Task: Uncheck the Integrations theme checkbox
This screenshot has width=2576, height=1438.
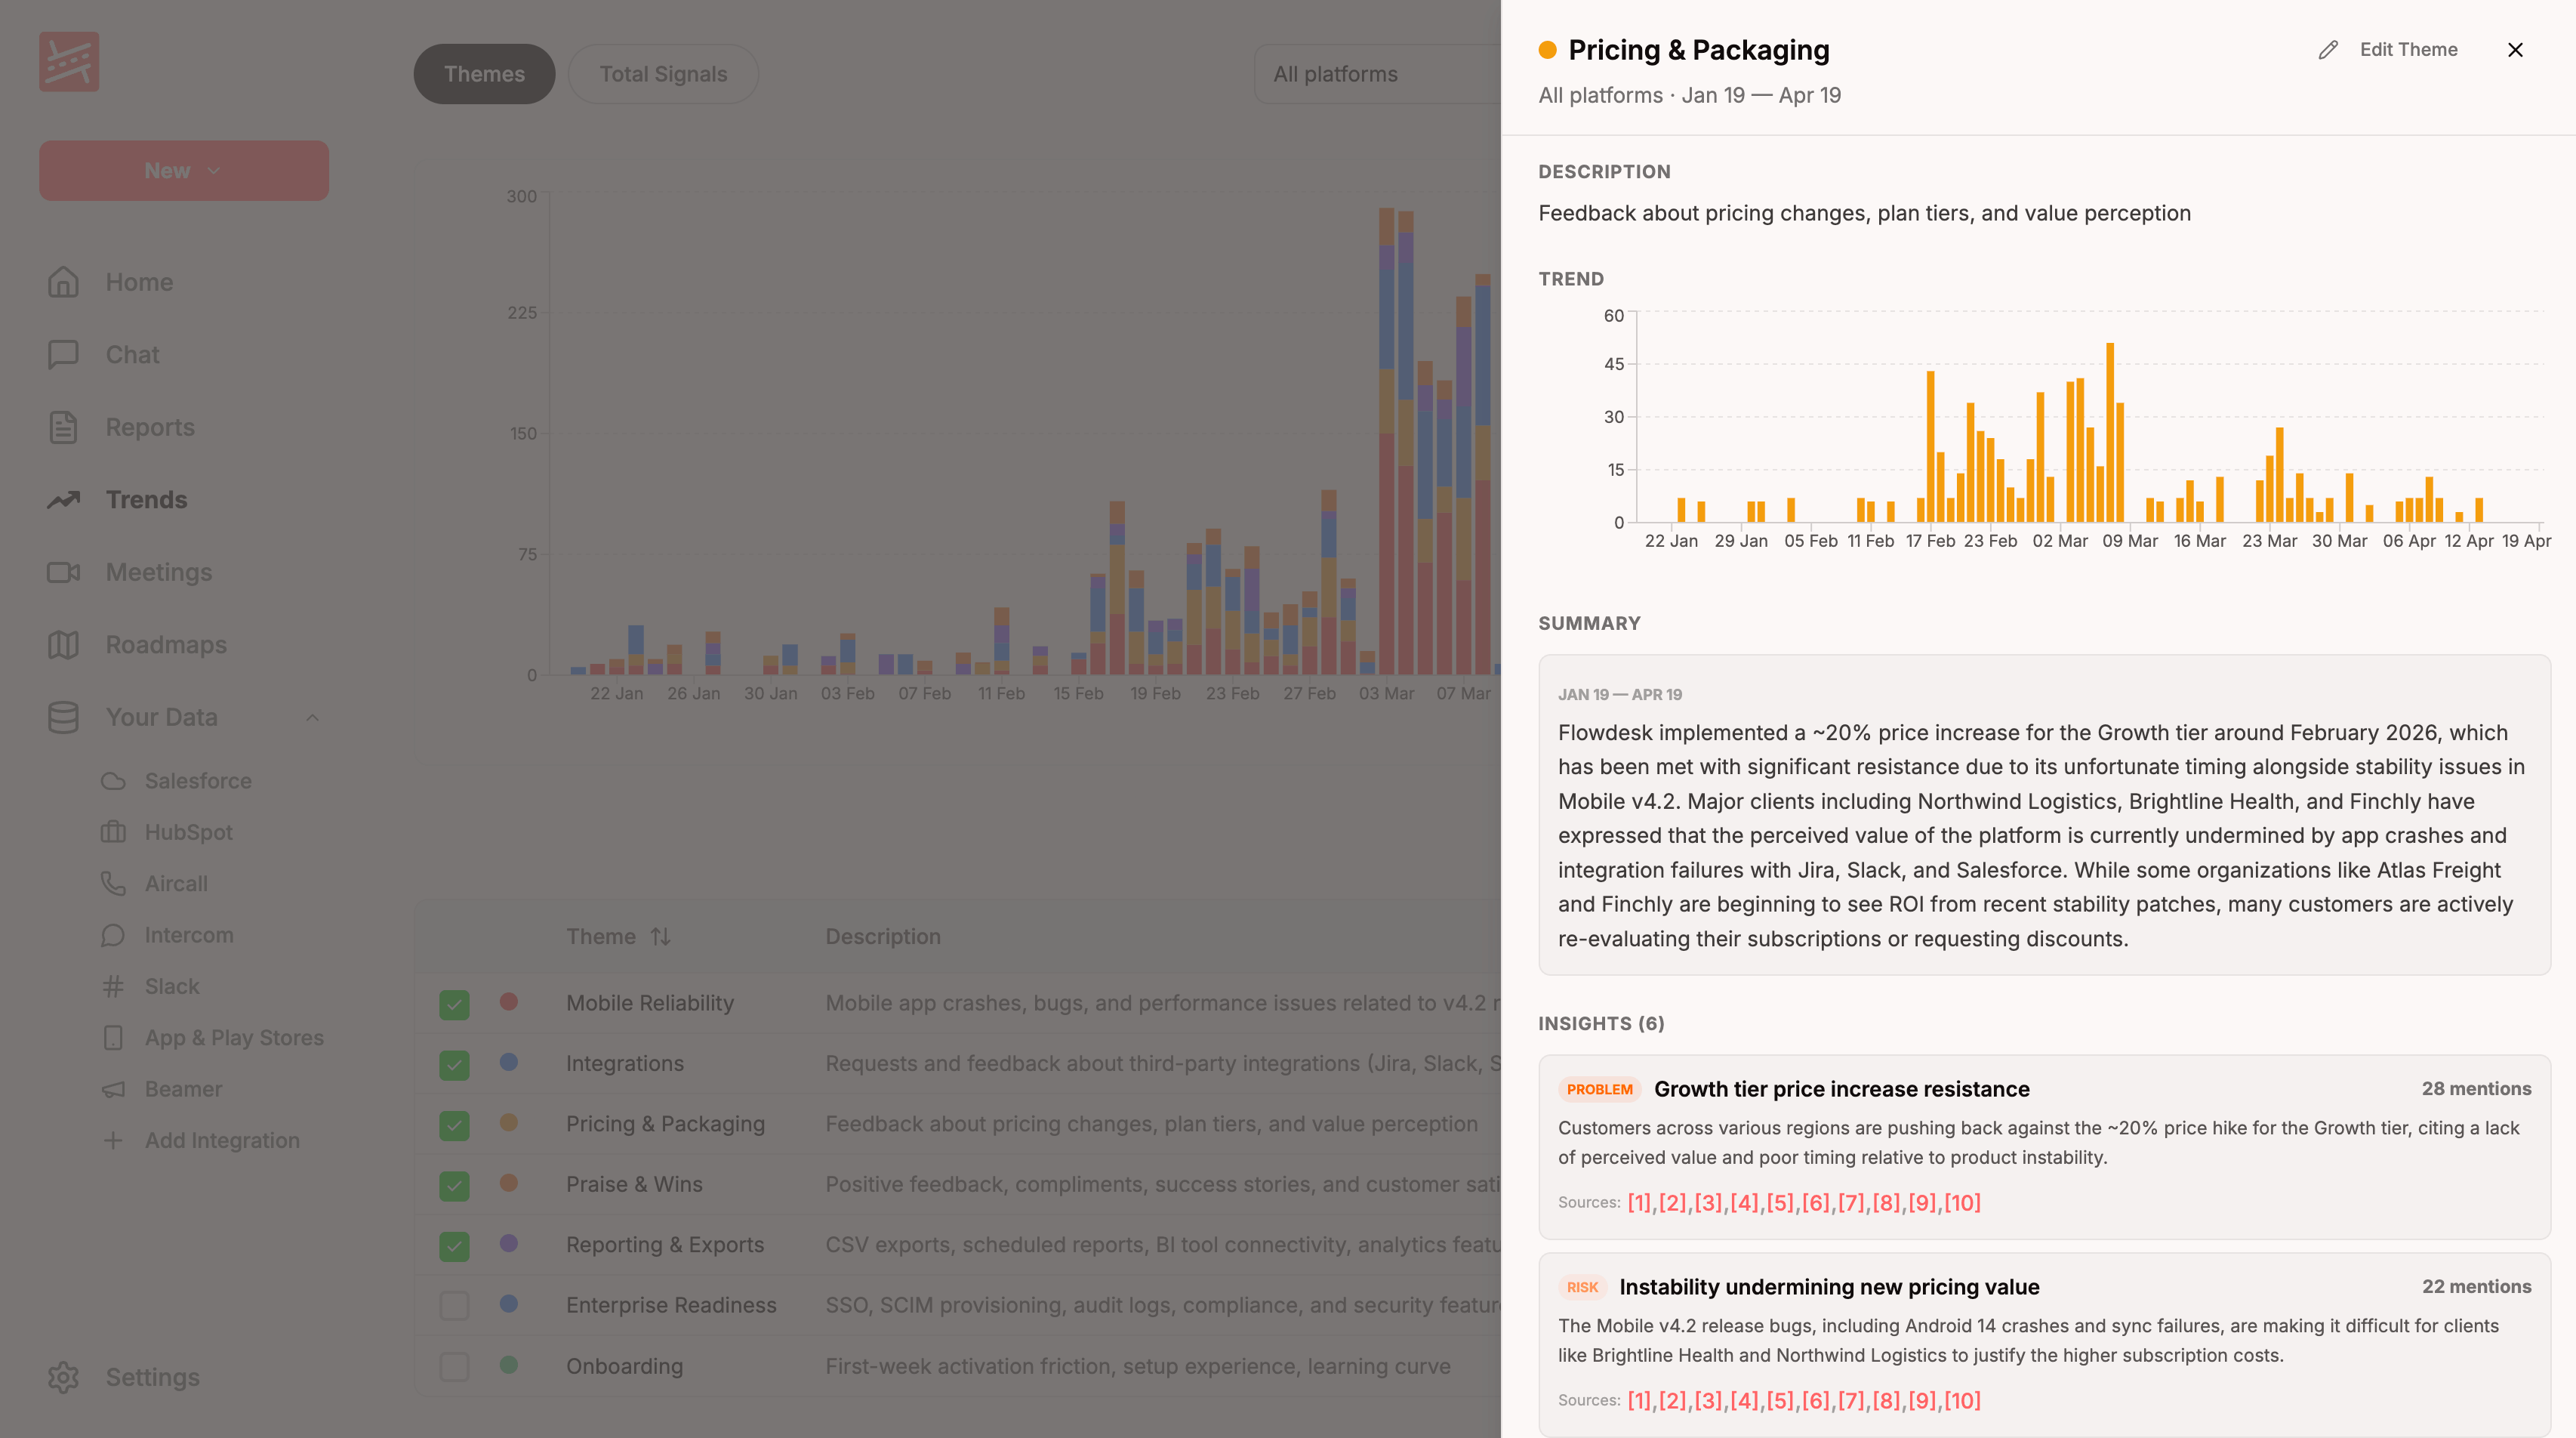Action: [x=454, y=1065]
